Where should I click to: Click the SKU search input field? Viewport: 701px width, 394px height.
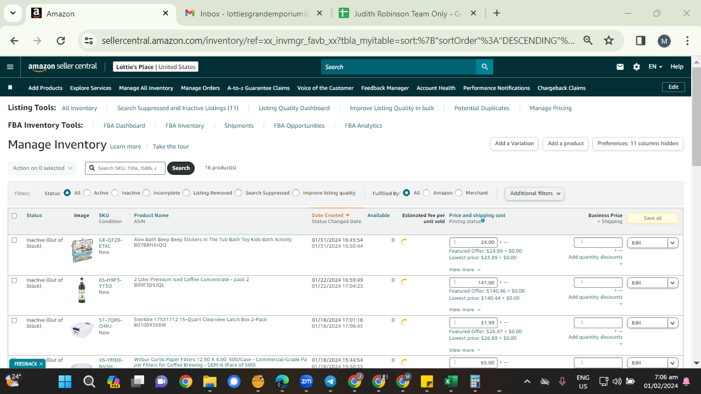coord(125,168)
